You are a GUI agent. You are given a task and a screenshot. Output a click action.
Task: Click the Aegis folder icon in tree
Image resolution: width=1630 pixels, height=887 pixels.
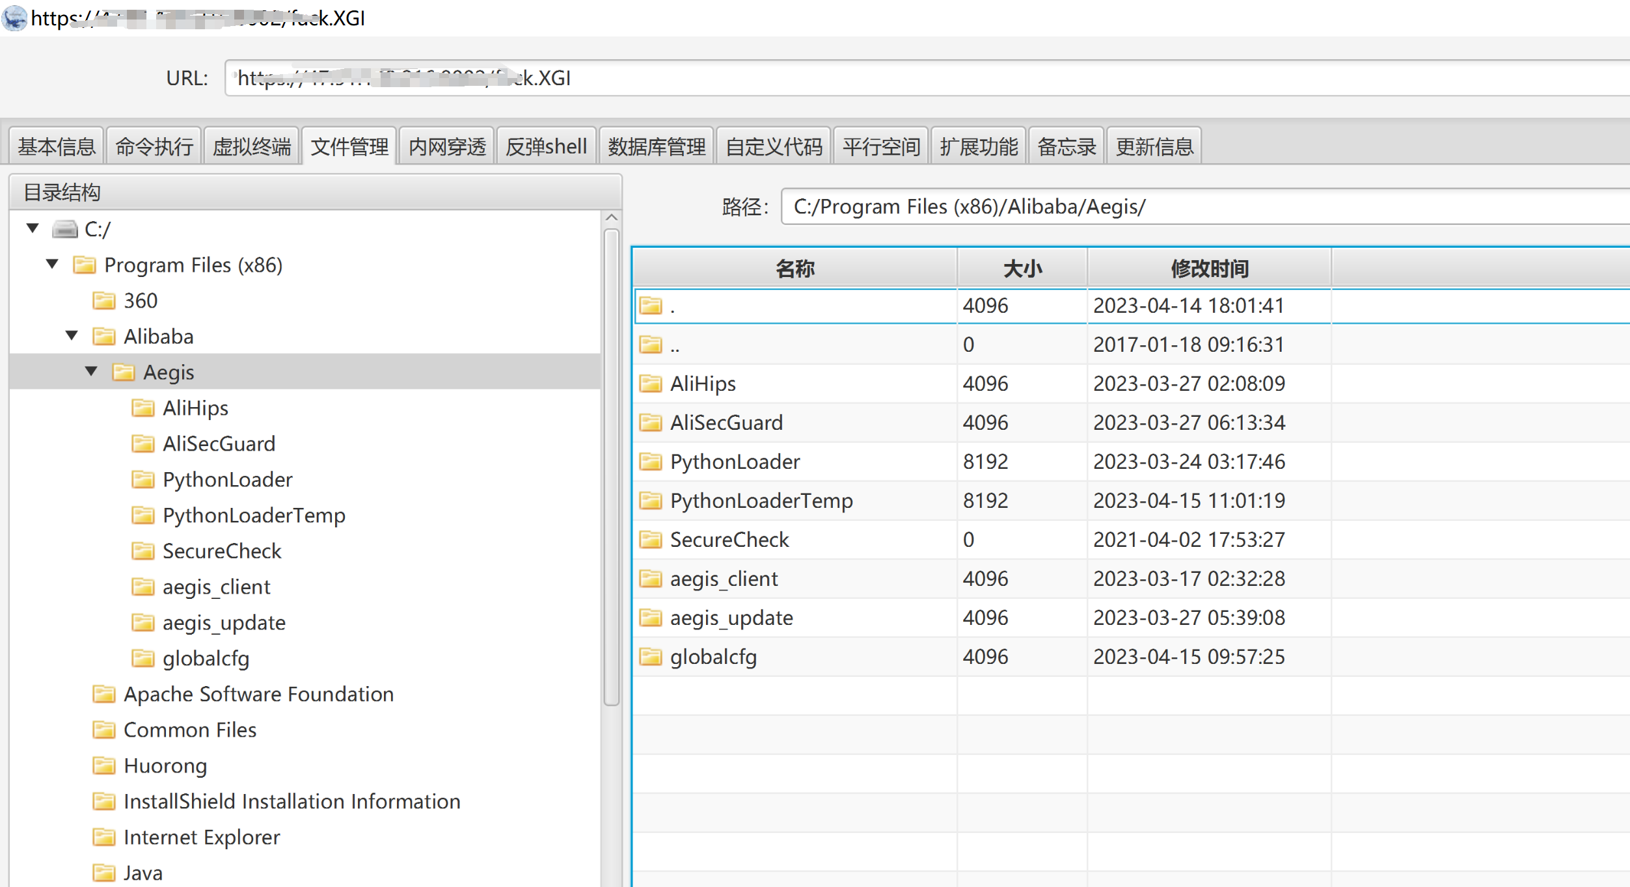123,372
